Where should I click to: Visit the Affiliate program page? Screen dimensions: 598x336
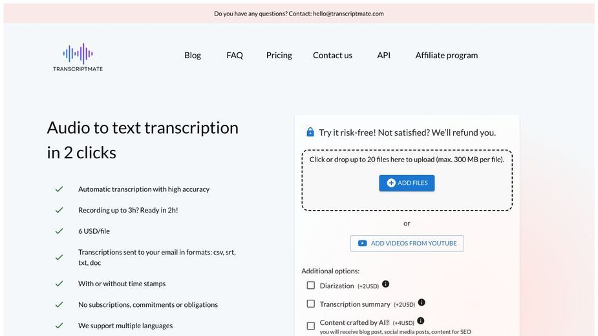click(447, 56)
